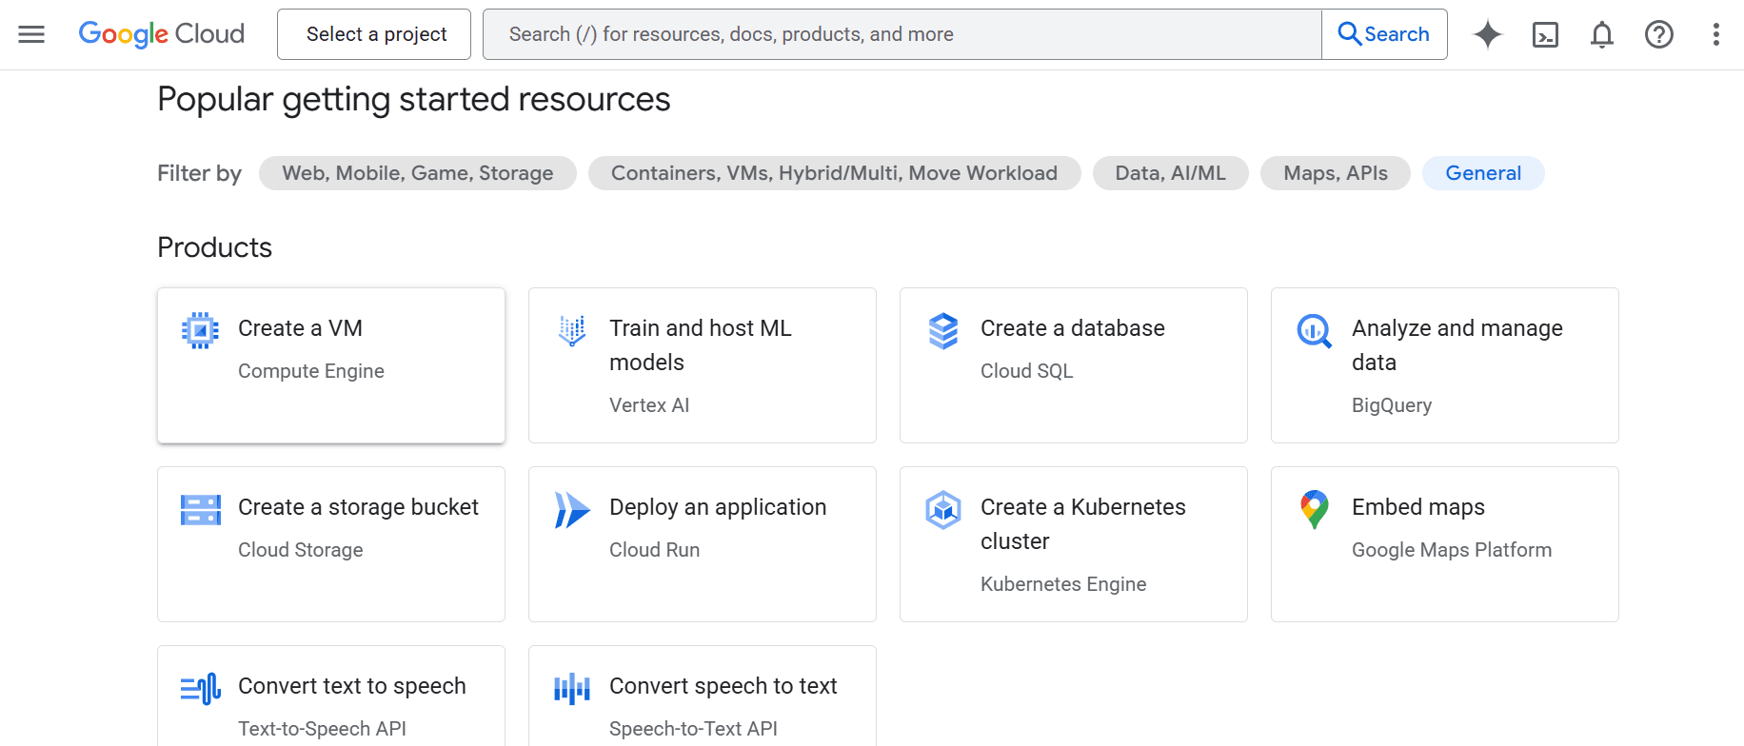Open the Deploy an application card

click(x=703, y=544)
